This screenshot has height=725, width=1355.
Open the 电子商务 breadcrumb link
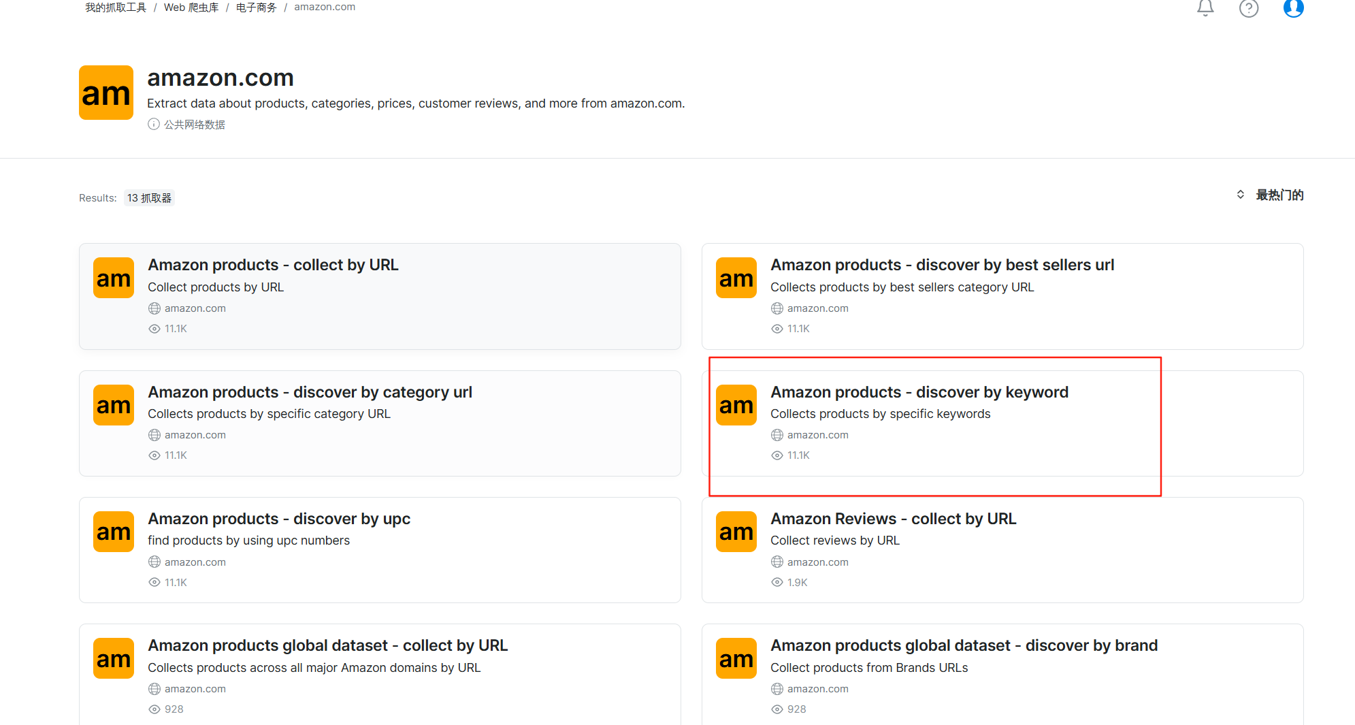257,7
